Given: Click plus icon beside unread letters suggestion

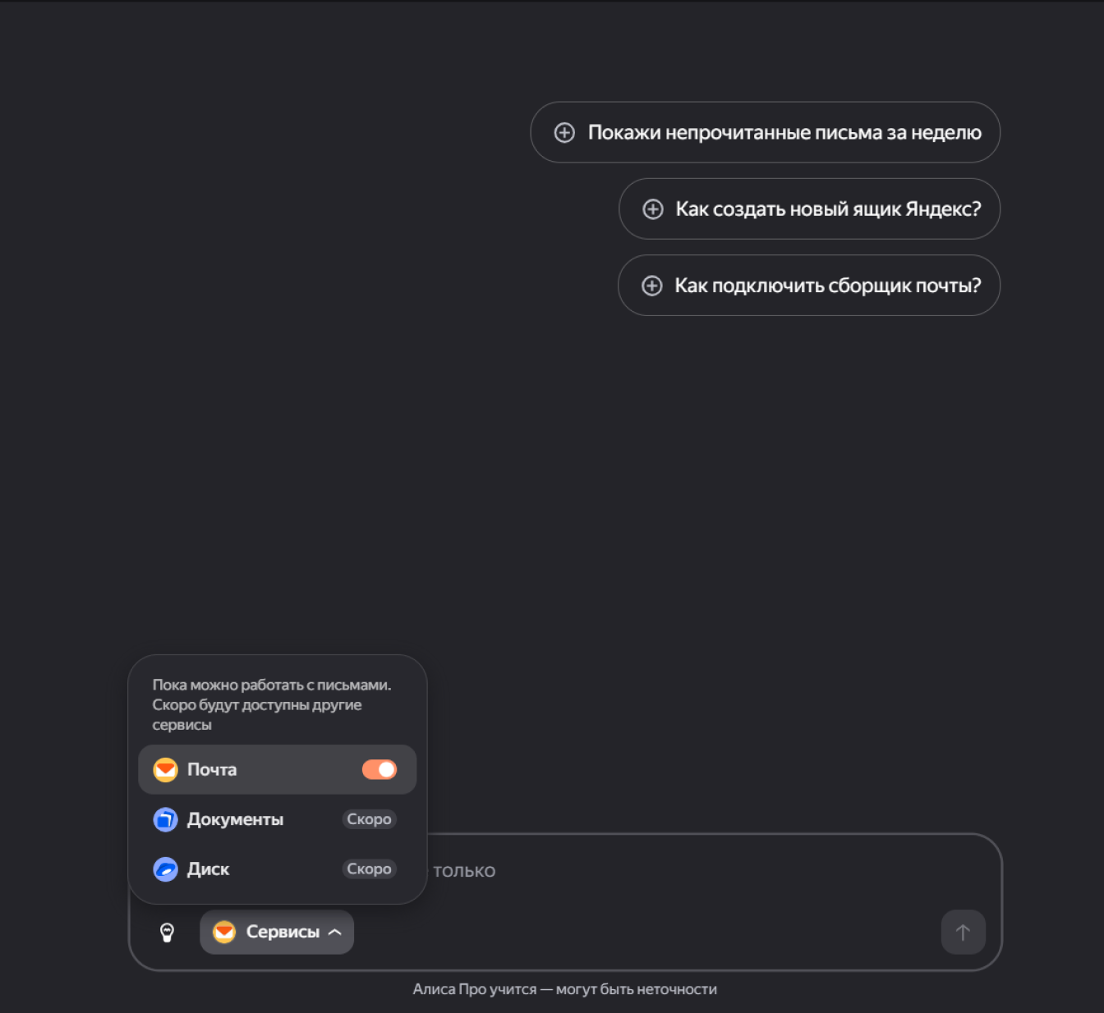Looking at the screenshot, I should pyautogui.click(x=564, y=132).
